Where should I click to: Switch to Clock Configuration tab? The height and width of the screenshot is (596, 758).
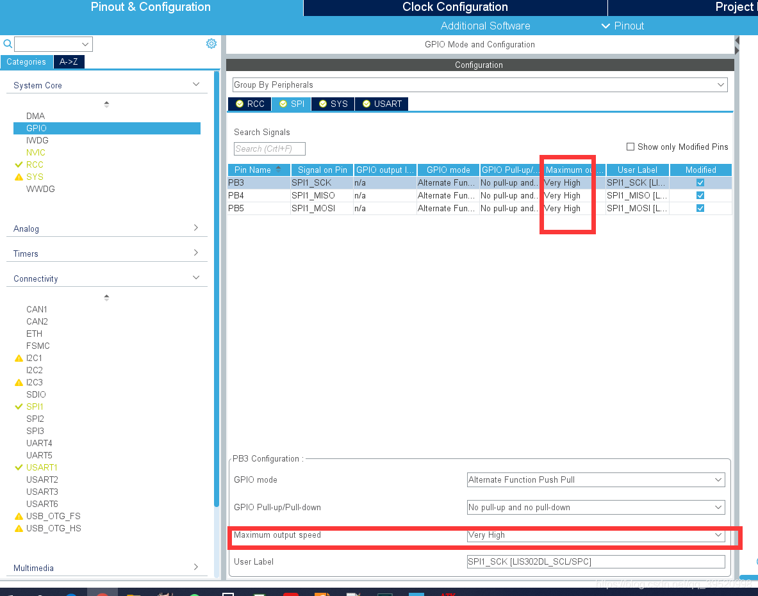[455, 7]
